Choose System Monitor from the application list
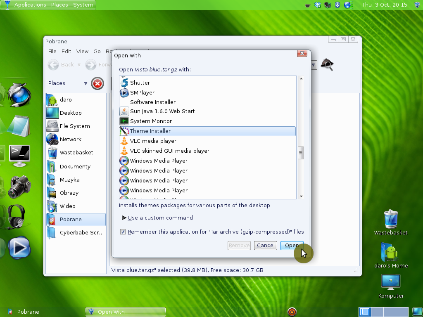 [151, 121]
